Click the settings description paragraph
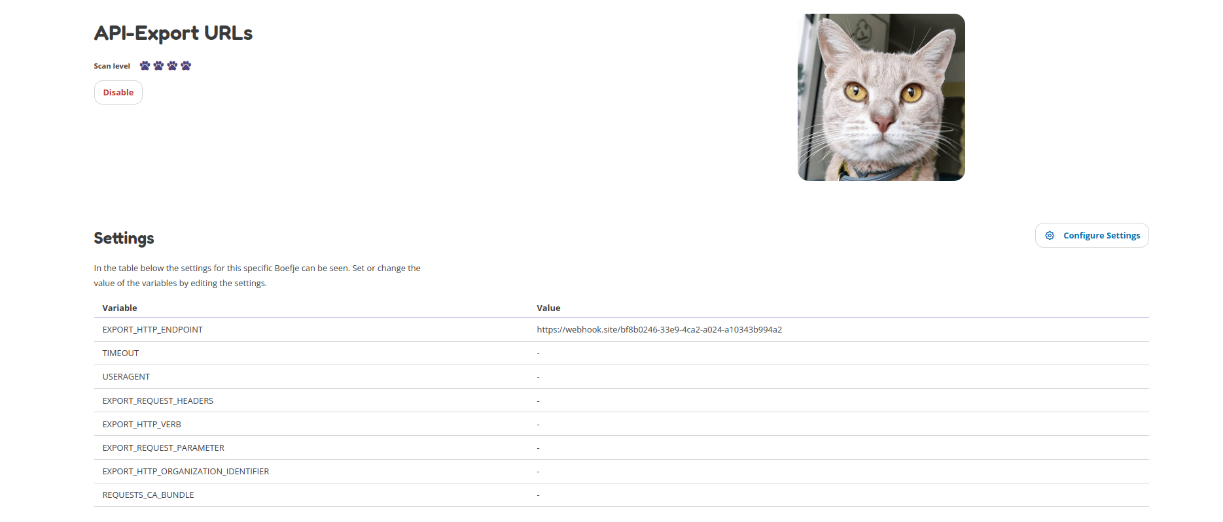 (257, 276)
